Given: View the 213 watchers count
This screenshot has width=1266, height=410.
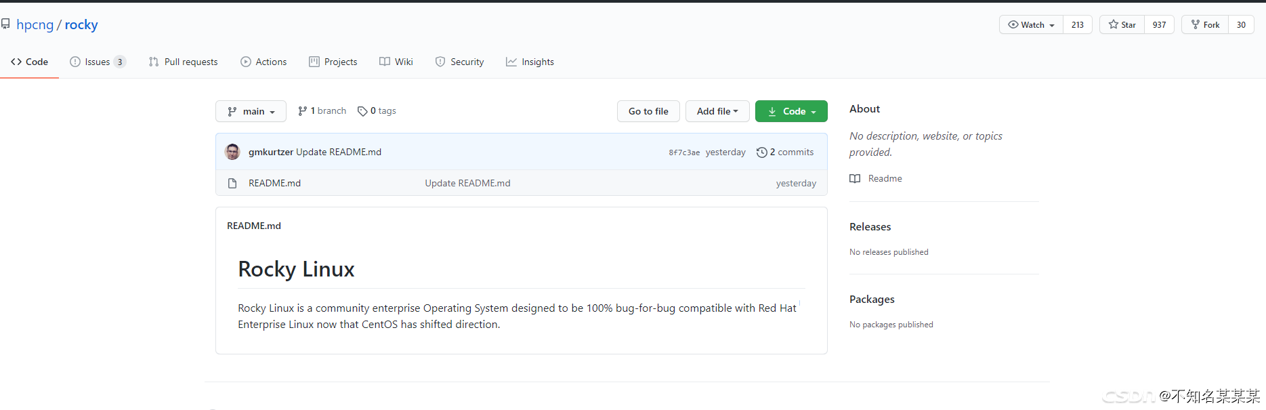Looking at the screenshot, I should click(1078, 24).
